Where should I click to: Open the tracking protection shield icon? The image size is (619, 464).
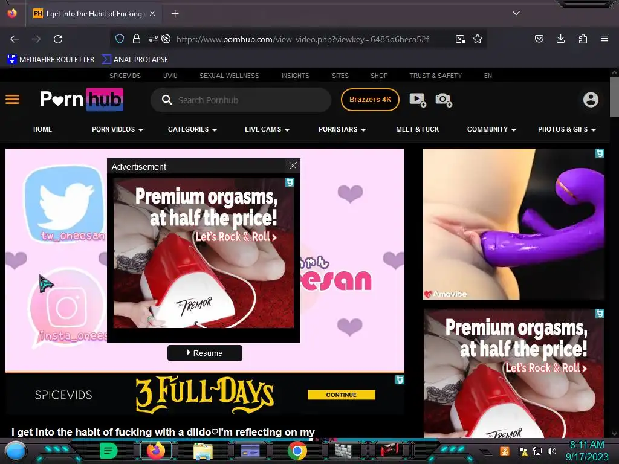click(120, 39)
